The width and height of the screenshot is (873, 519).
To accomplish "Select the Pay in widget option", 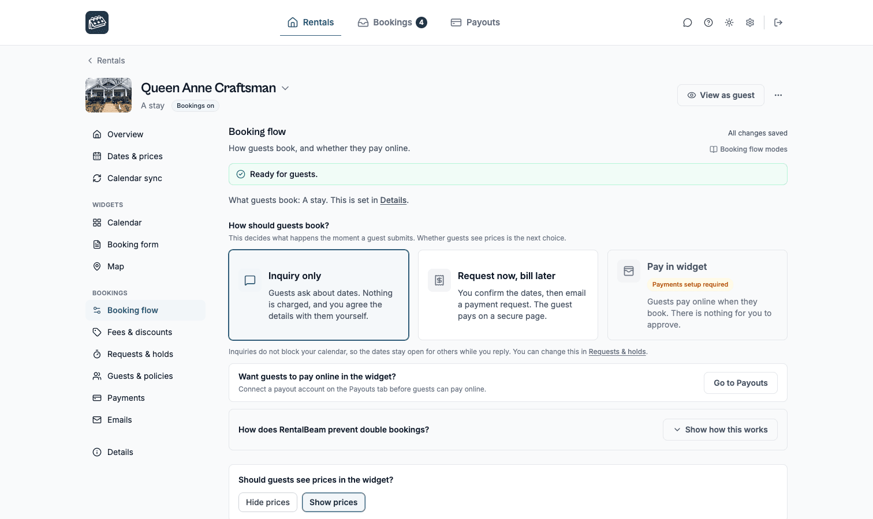I will pos(697,295).
